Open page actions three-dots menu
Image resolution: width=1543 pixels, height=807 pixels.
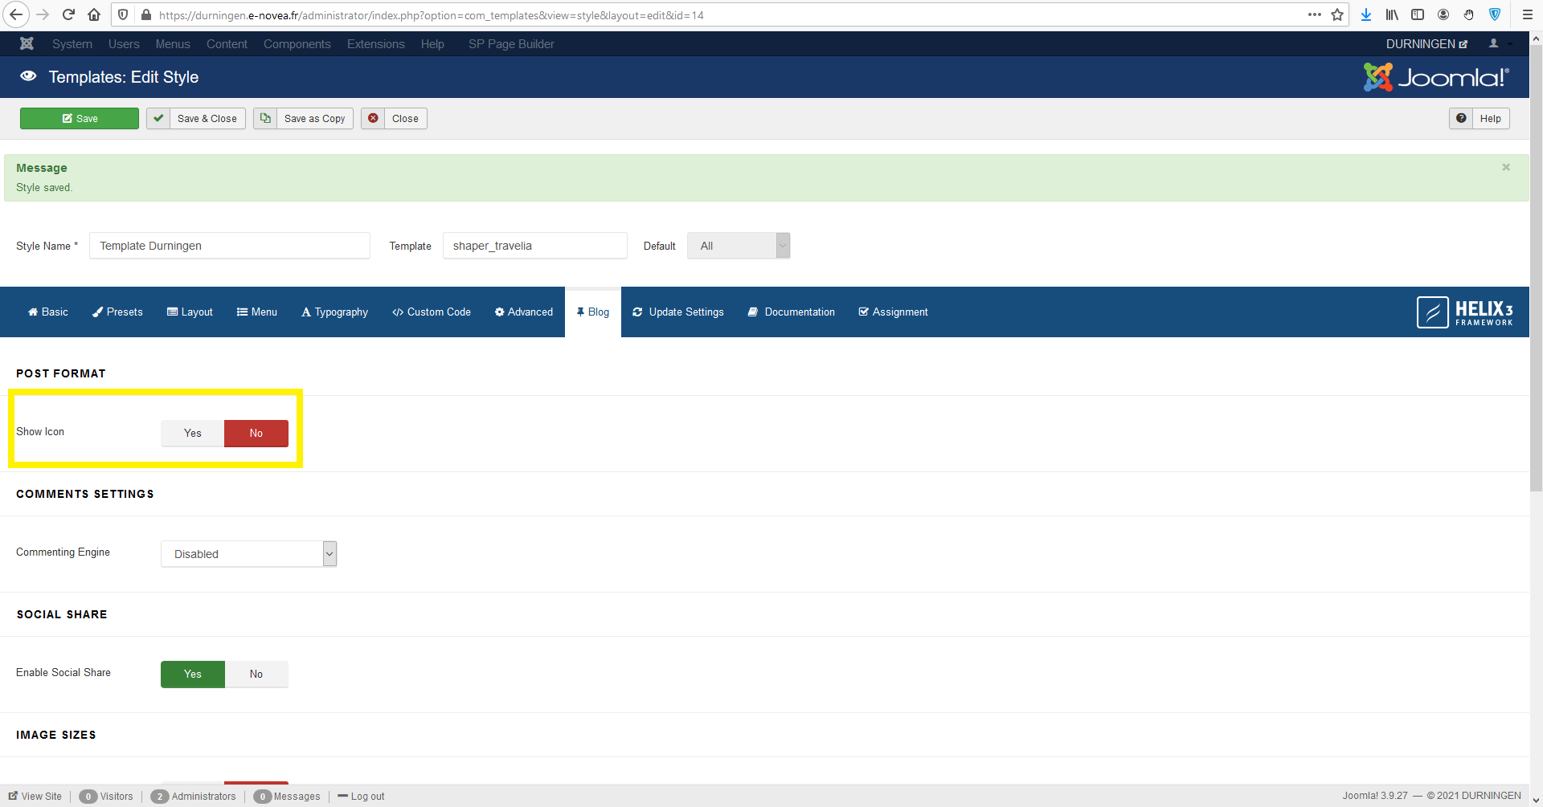click(1315, 14)
